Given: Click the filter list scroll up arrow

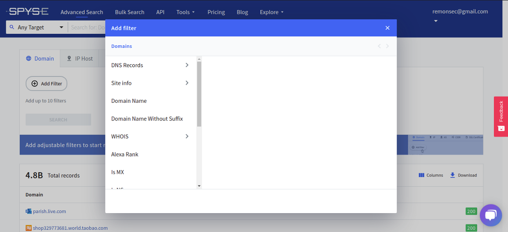Looking at the screenshot, I should tap(199, 58).
